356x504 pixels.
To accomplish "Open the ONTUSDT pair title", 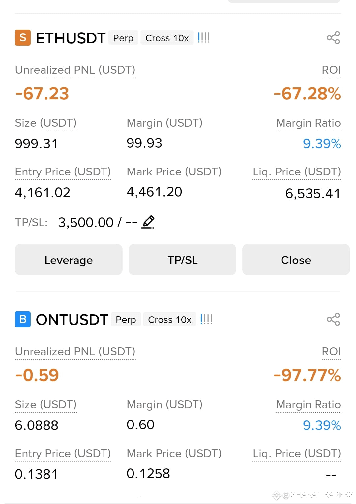I will [x=72, y=320].
